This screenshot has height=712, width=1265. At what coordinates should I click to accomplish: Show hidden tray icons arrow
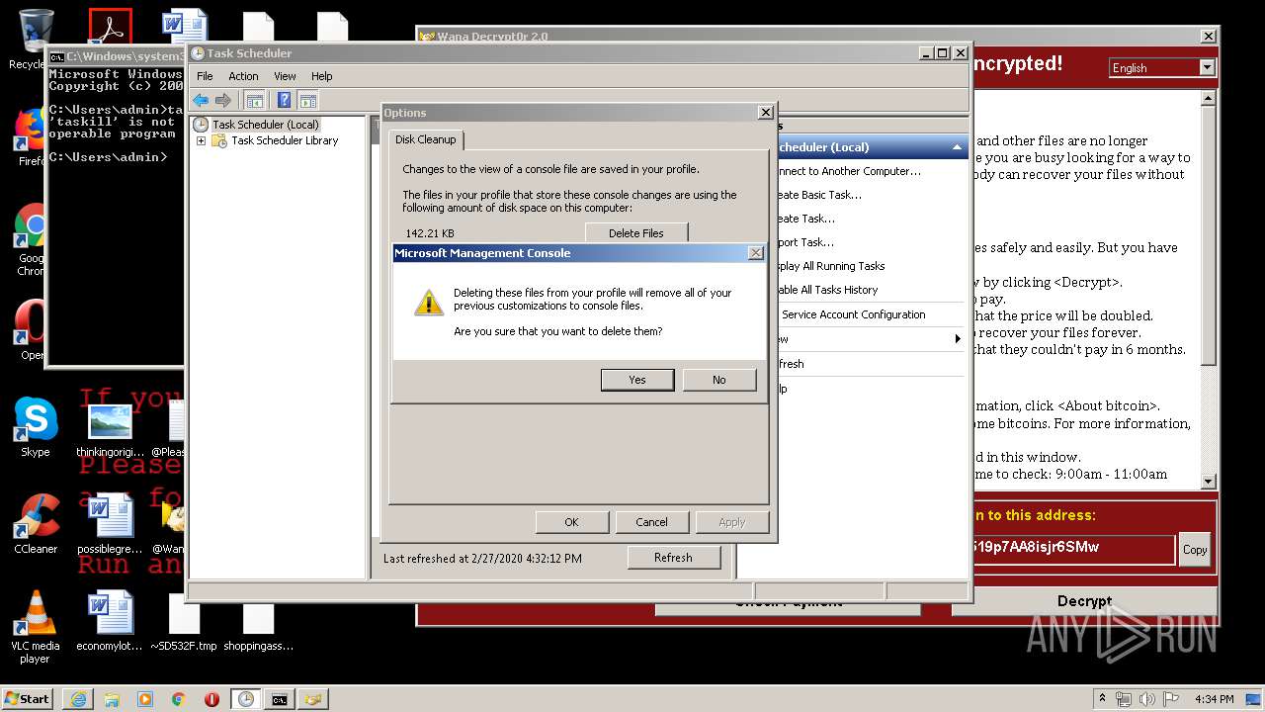coord(1103,699)
